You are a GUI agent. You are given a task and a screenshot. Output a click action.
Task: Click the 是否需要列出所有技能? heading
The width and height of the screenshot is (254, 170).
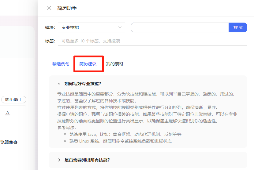87,160
